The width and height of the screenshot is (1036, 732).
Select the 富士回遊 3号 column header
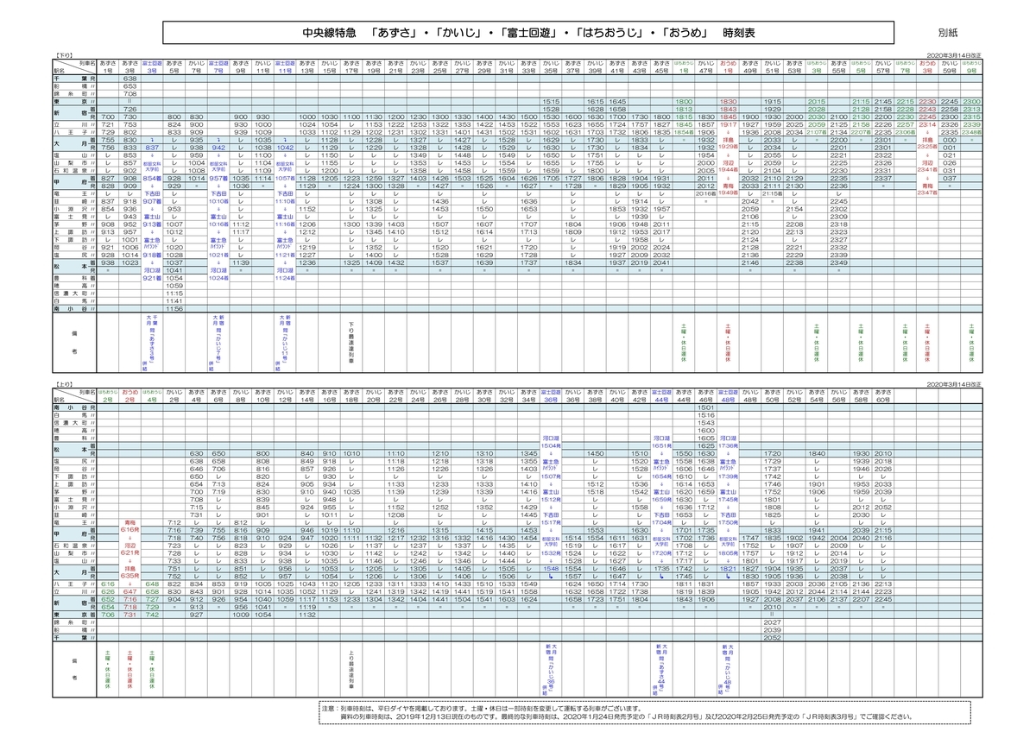(152, 66)
